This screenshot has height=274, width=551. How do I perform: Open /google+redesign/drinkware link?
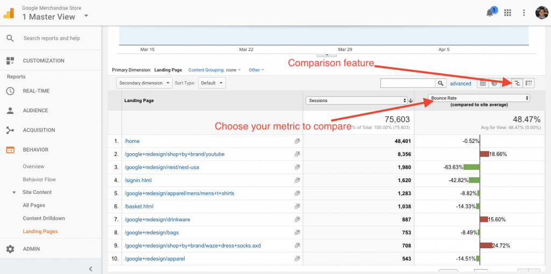pos(157,220)
